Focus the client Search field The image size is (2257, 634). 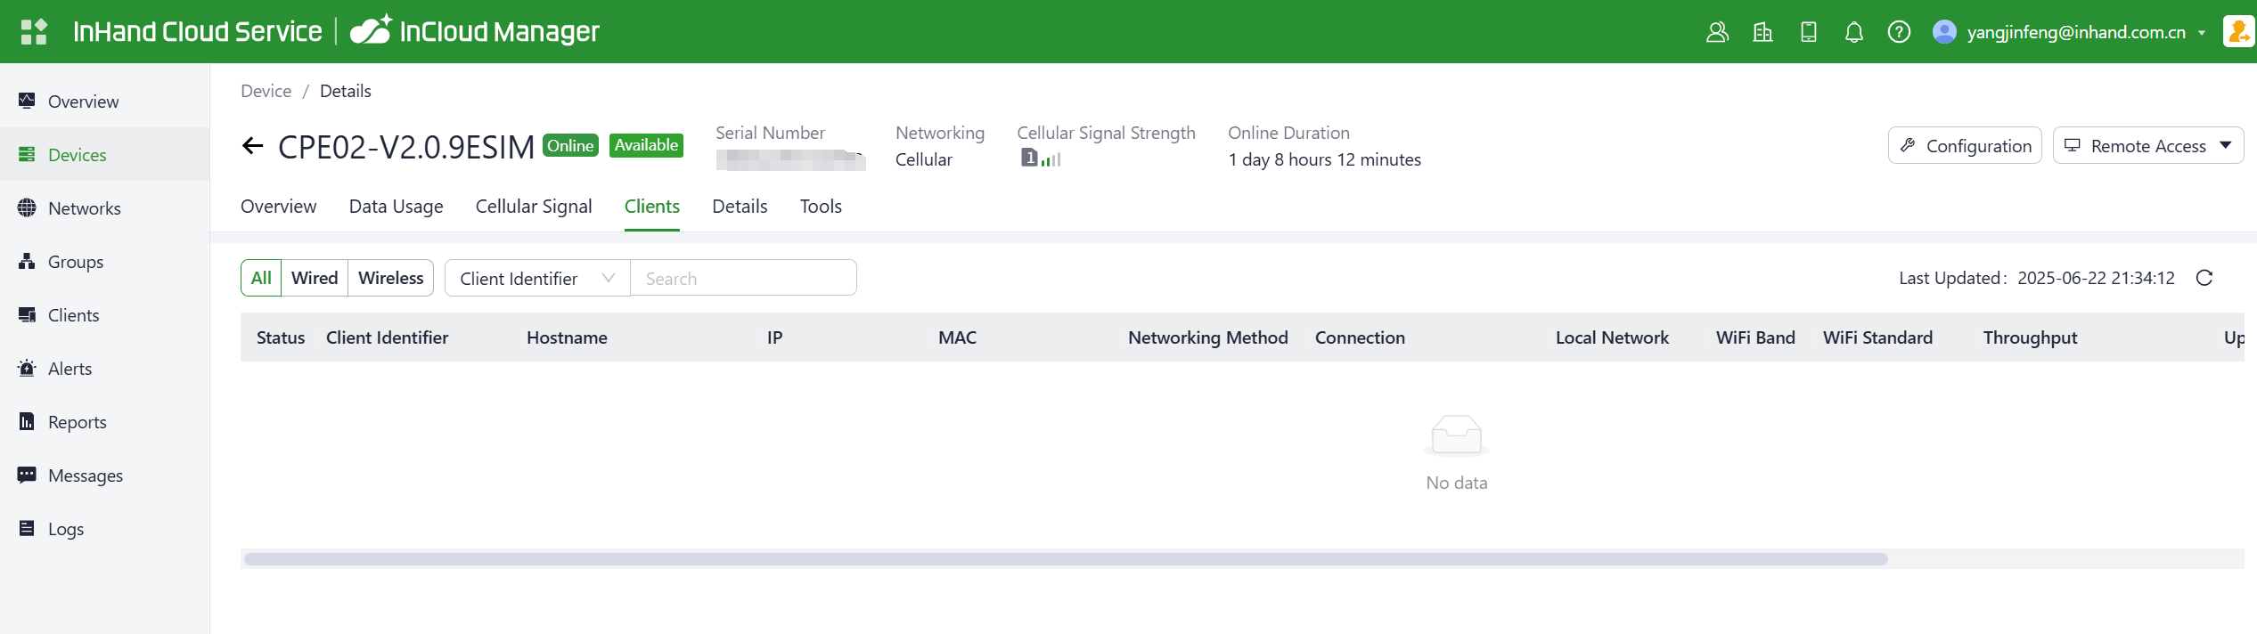click(x=742, y=278)
